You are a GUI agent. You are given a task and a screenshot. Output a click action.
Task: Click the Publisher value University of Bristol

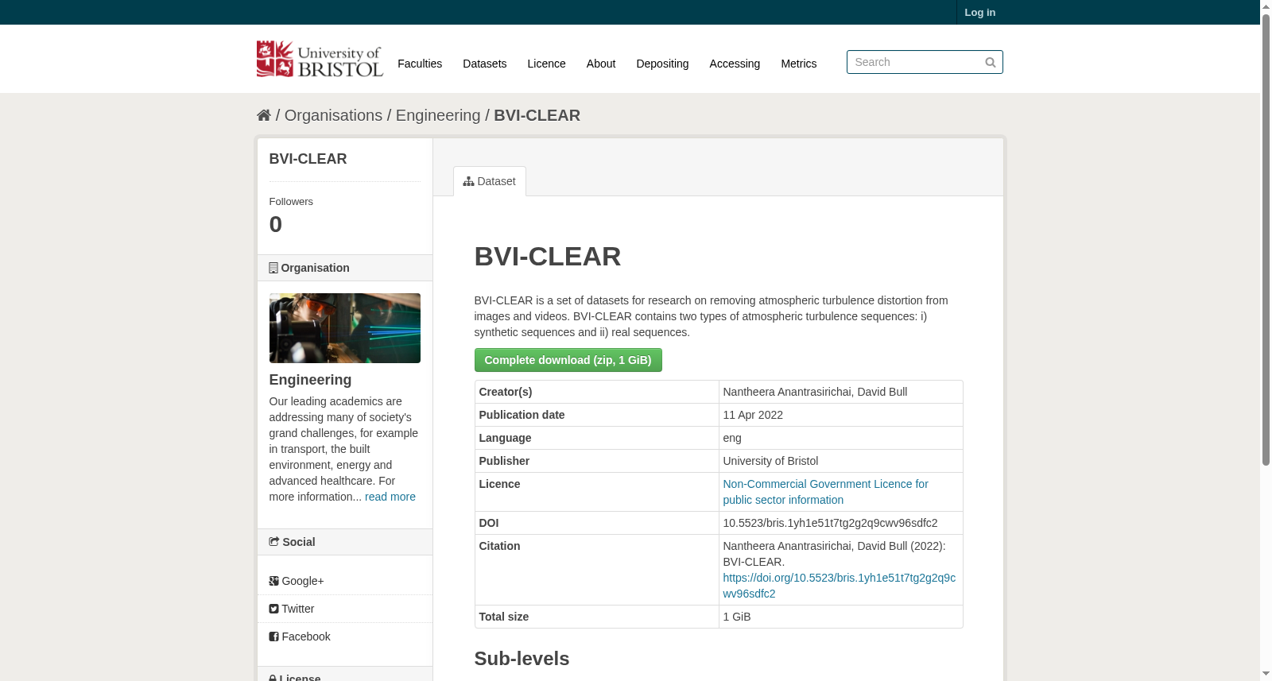(770, 461)
